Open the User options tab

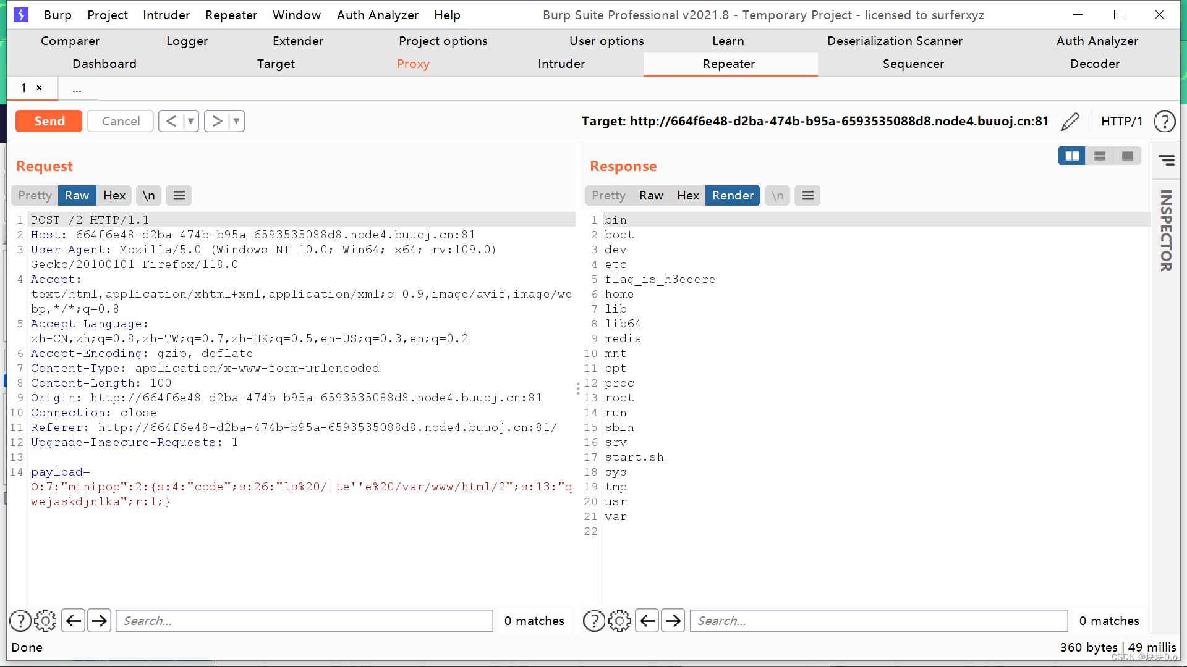click(x=606, y=41)
